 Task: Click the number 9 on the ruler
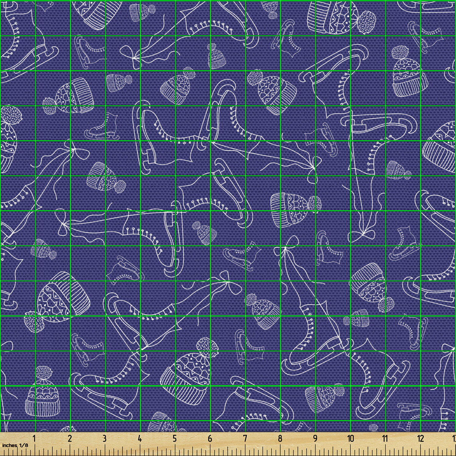point(315,438)
